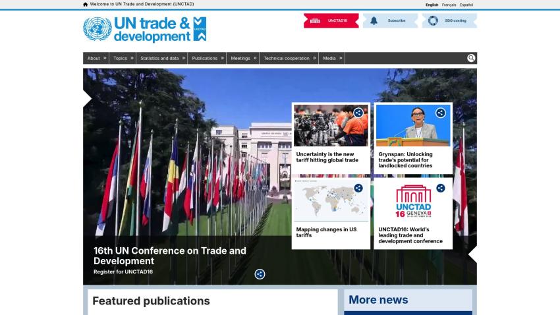Expand the Topics menu chevron
Screen dimensions: 560x315
pos(132,58)
